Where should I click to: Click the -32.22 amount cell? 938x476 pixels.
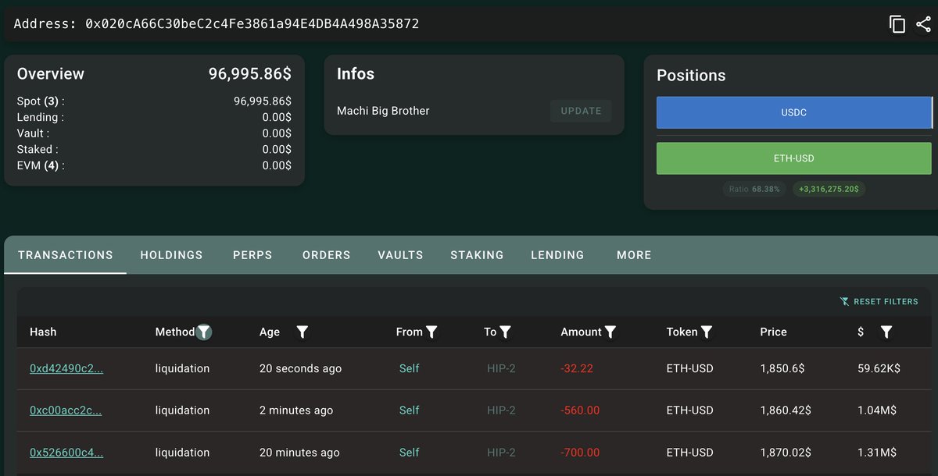pyautogui.click(x=577, y=368)
